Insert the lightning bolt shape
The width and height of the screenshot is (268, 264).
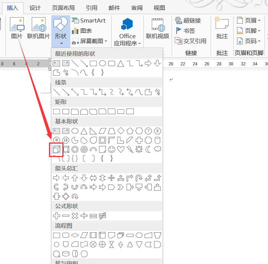[x=130, y=149]
